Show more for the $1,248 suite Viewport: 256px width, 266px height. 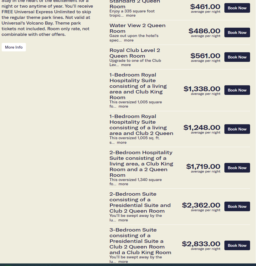tap(122, 143)
